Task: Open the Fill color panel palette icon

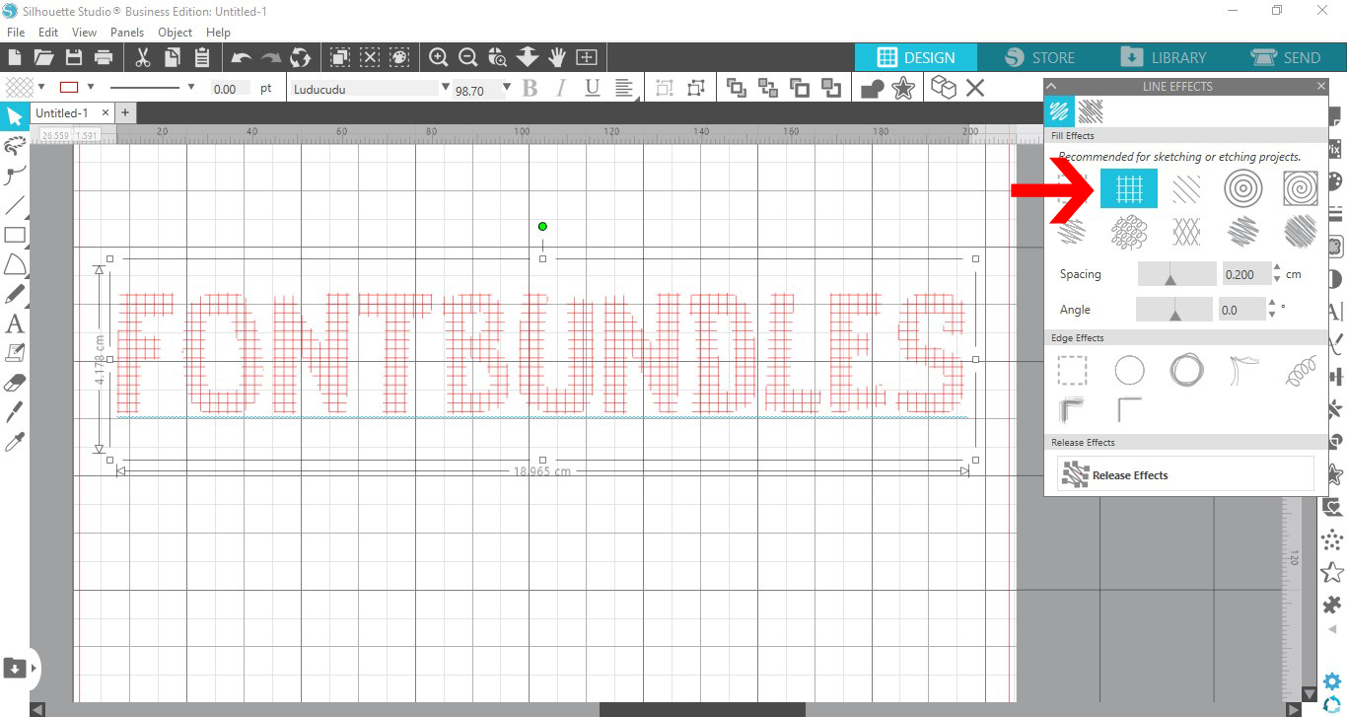Action: (1333, 181)
